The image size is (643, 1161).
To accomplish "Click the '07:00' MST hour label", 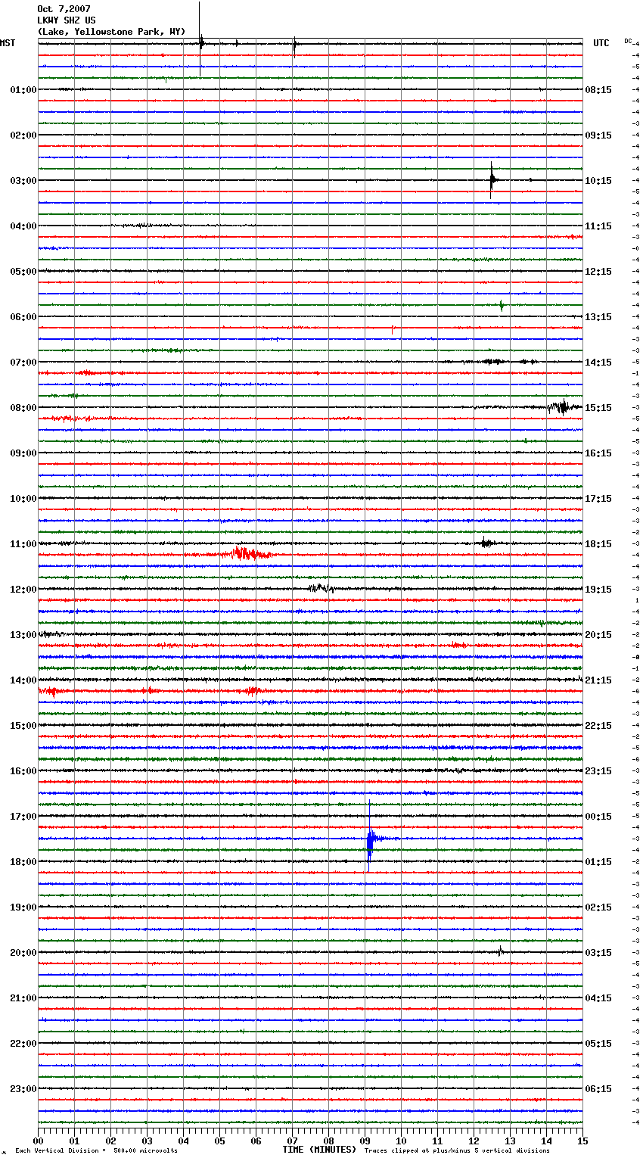I will point(23,363).
